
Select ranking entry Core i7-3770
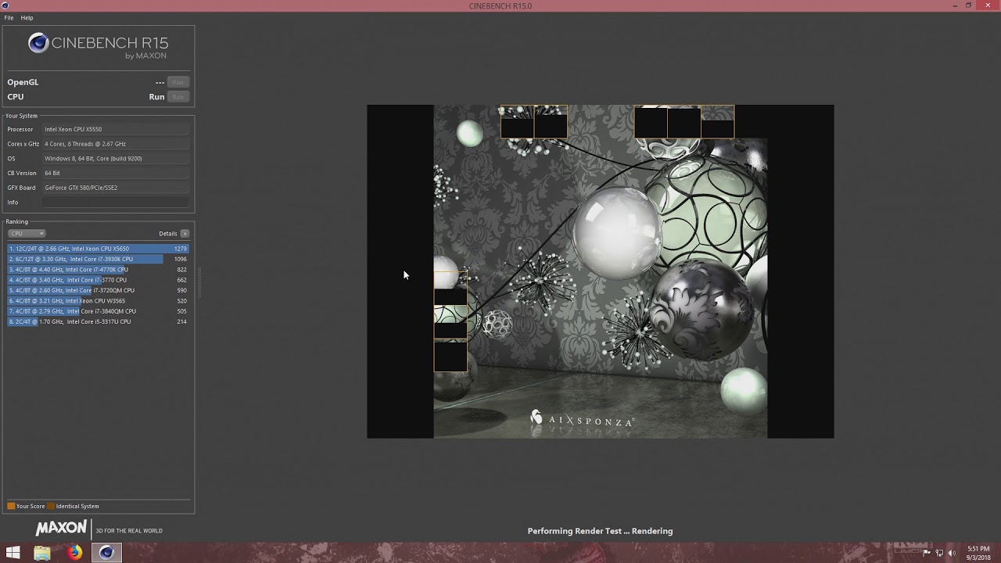(x=98, y=280)
